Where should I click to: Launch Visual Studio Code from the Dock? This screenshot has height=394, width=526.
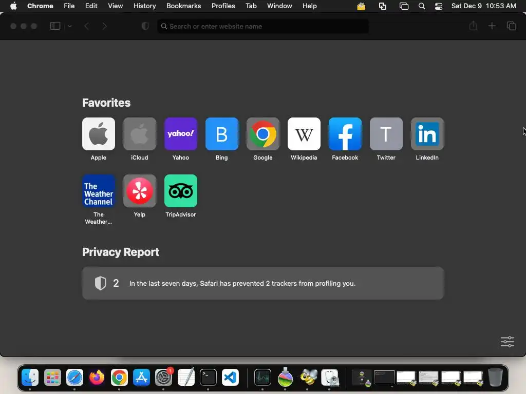coord(230,377)
